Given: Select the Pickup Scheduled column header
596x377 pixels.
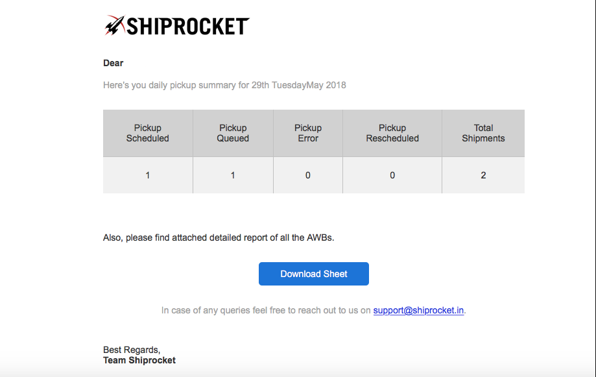Looking at the screenshot, I should coord(147,133).
